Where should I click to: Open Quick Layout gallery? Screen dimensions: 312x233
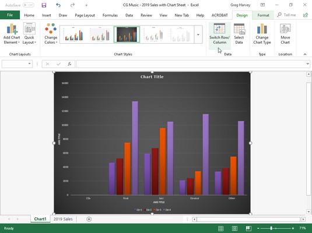(29, 34)
